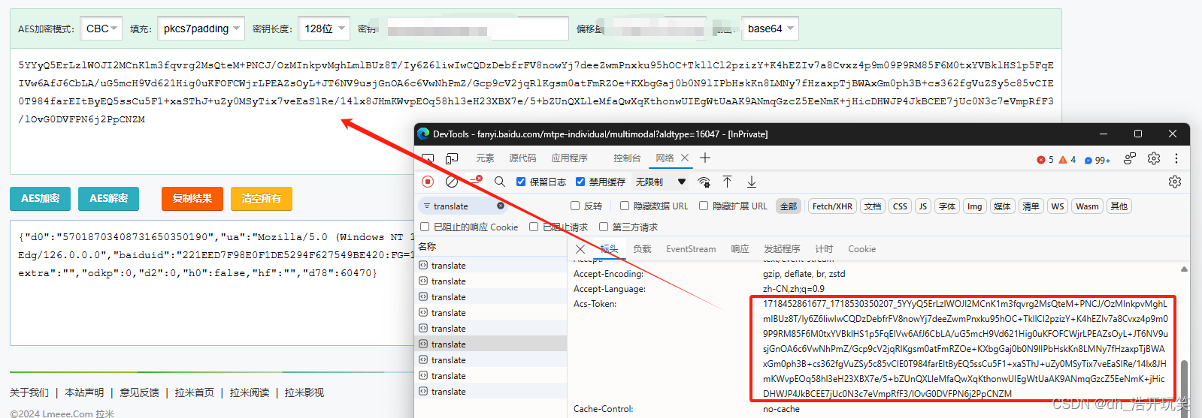Open the pkcs7padding fill dropdown
The width and height of the screenshot is (1202, 418).
(x=201, y=29)
